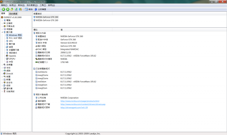Select the 組態 config category icon
This screenshot has width=227, height=135.
click(x=5, y=86)
